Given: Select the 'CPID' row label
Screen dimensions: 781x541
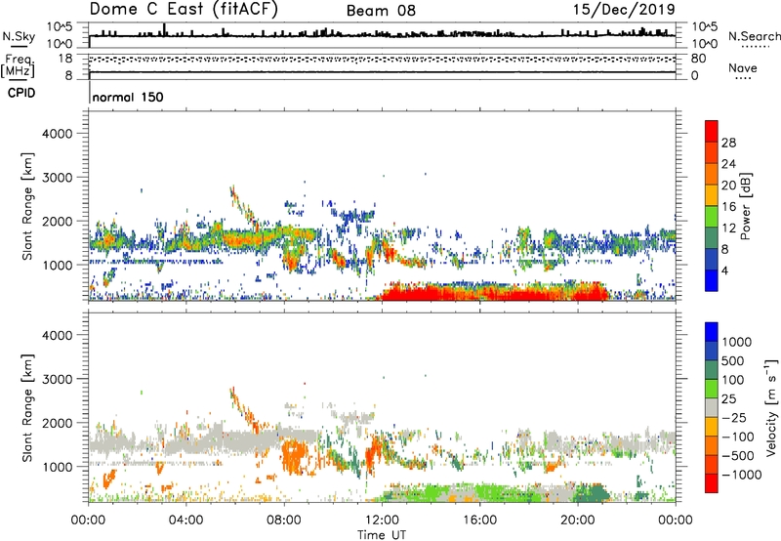Looking at the screenshot, I should pyautogui.click(x=21, y=93).
